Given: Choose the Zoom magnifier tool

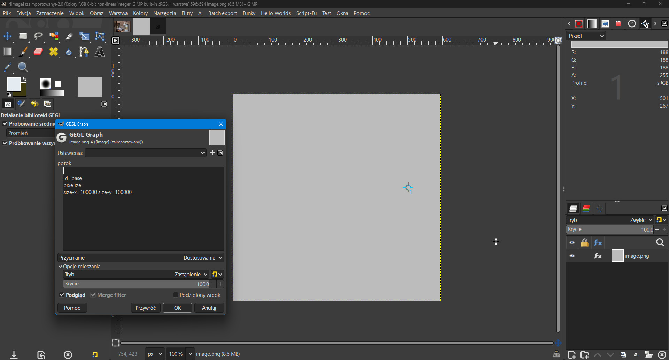Looking at the screenshot, I should [x=23, y=67].
